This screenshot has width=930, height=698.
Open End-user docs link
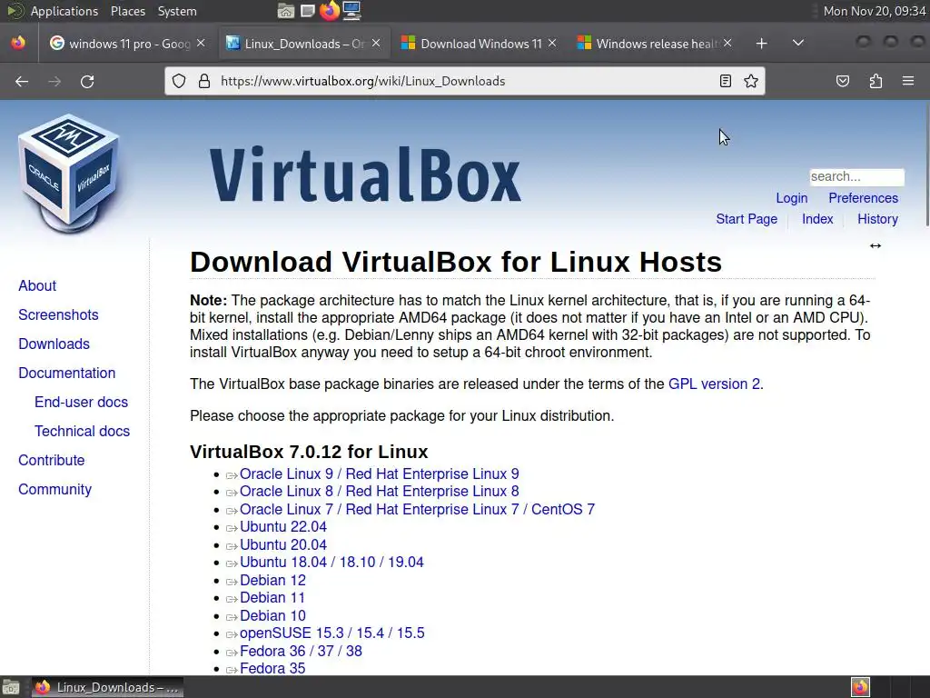point(81,403)
